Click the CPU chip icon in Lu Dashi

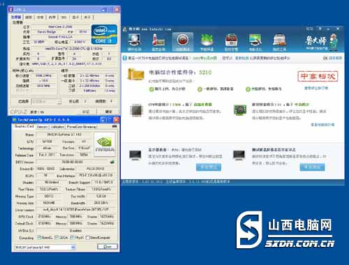137,110
